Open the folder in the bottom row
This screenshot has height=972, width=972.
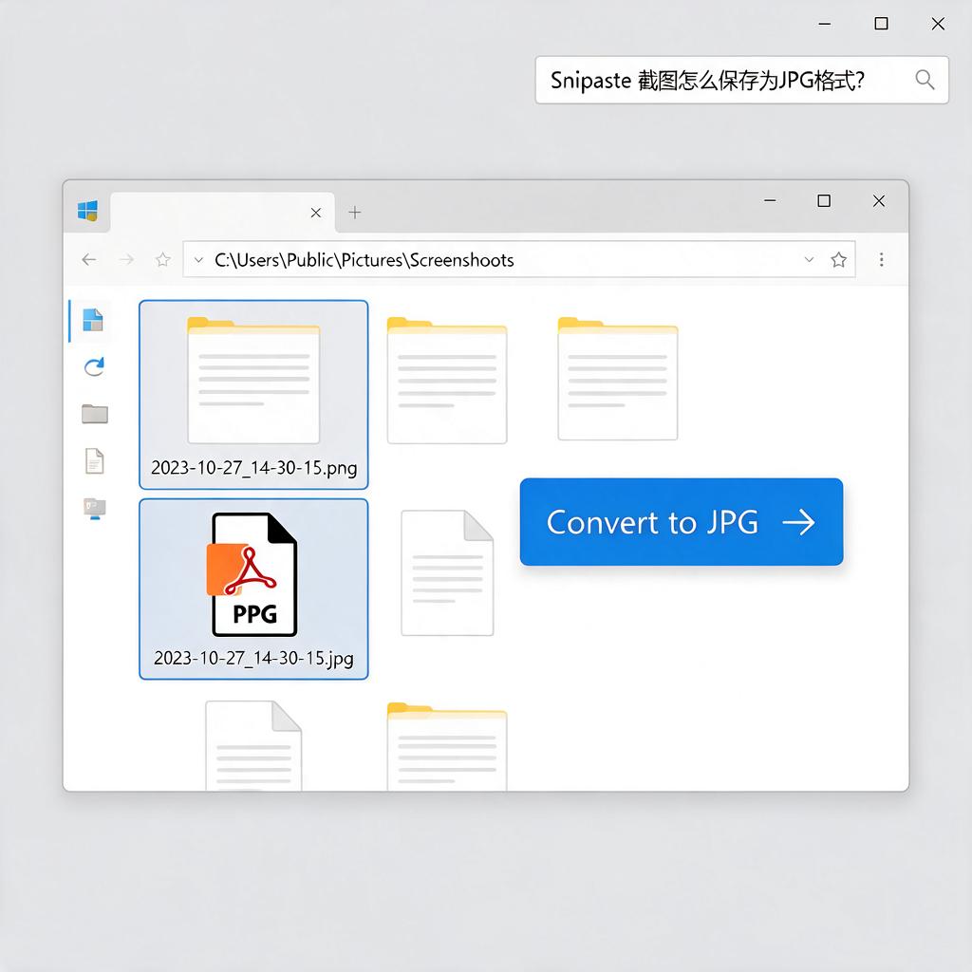[x=447, y=746]
